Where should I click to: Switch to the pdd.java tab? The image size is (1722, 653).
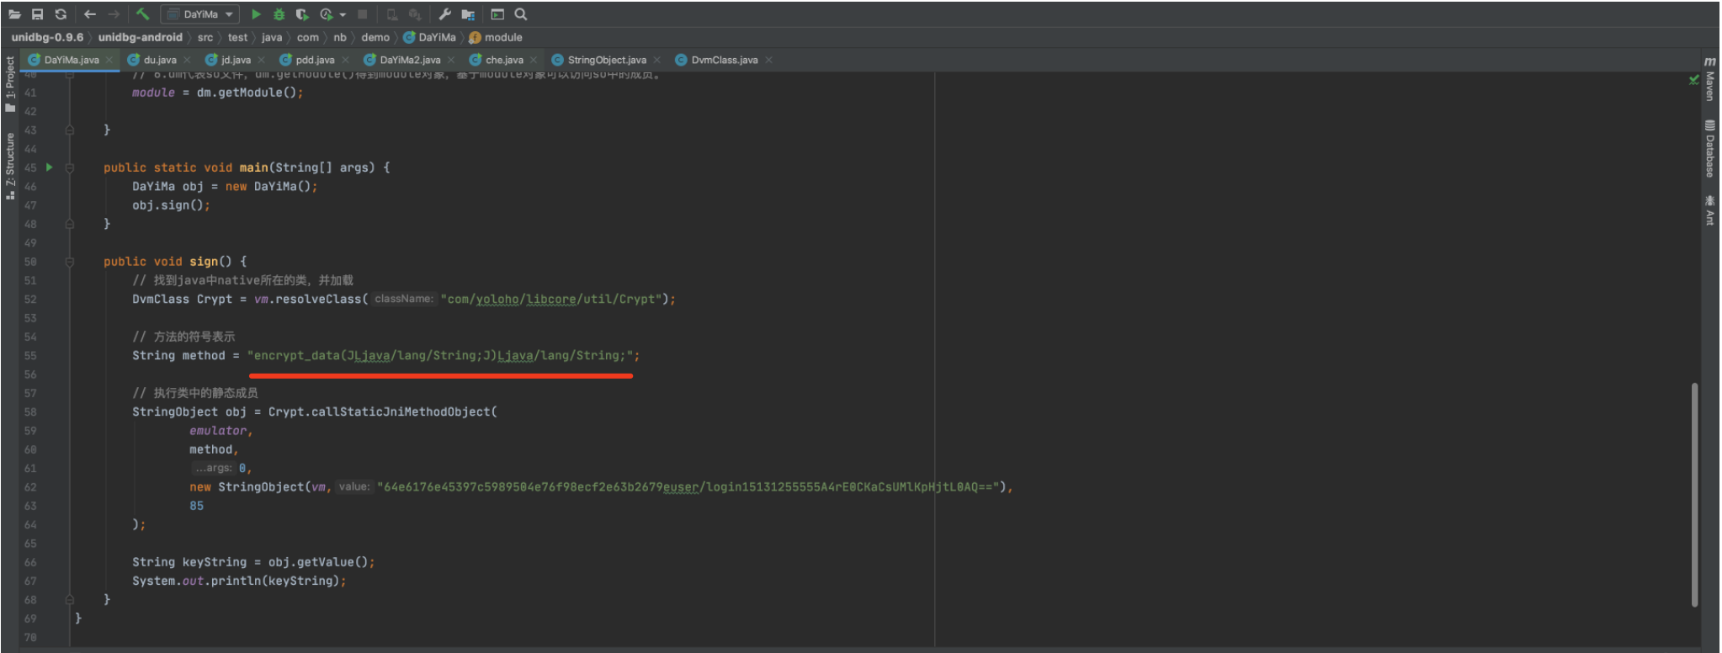[315, 60]
